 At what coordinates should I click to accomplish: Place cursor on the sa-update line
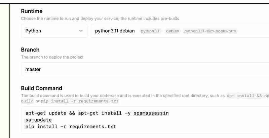(x=38, y=120)
